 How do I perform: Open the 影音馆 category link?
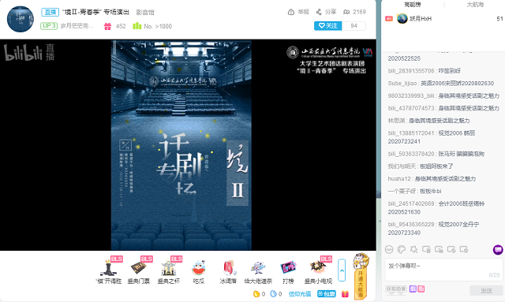(145, 13)
